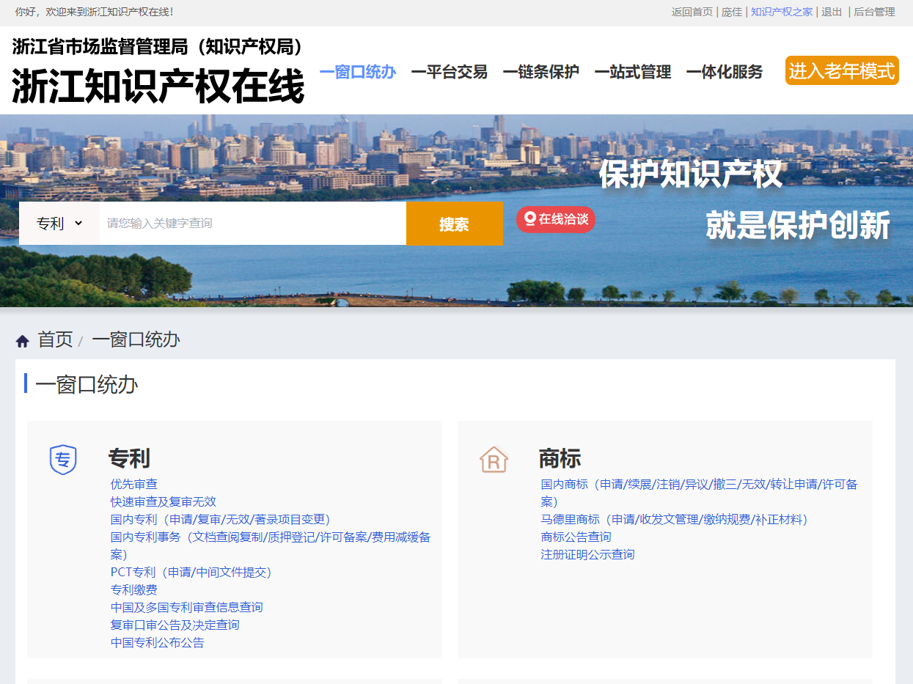Click the patent shield icon
The height and width of the screenshot is (684, 913).
click(x=63, y=460)
